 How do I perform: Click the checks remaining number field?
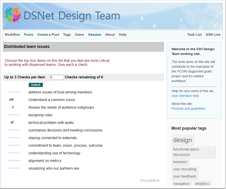pos(57,77)
